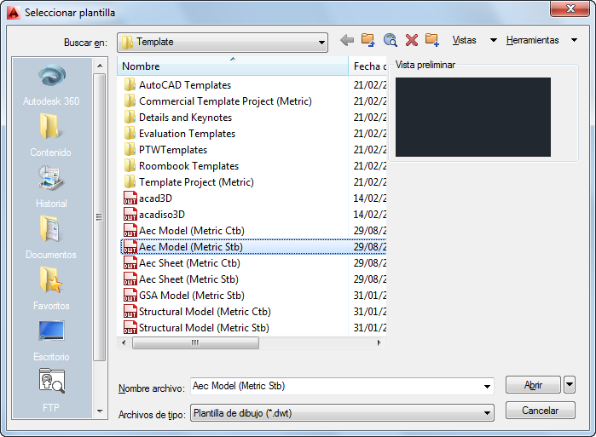Open the arrow beside Abrir button
Image resolution: width=596 pixels, height=437 pixels.
click(x=570, y=384)
